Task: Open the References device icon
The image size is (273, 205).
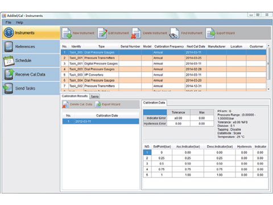Action: point(9,47)
